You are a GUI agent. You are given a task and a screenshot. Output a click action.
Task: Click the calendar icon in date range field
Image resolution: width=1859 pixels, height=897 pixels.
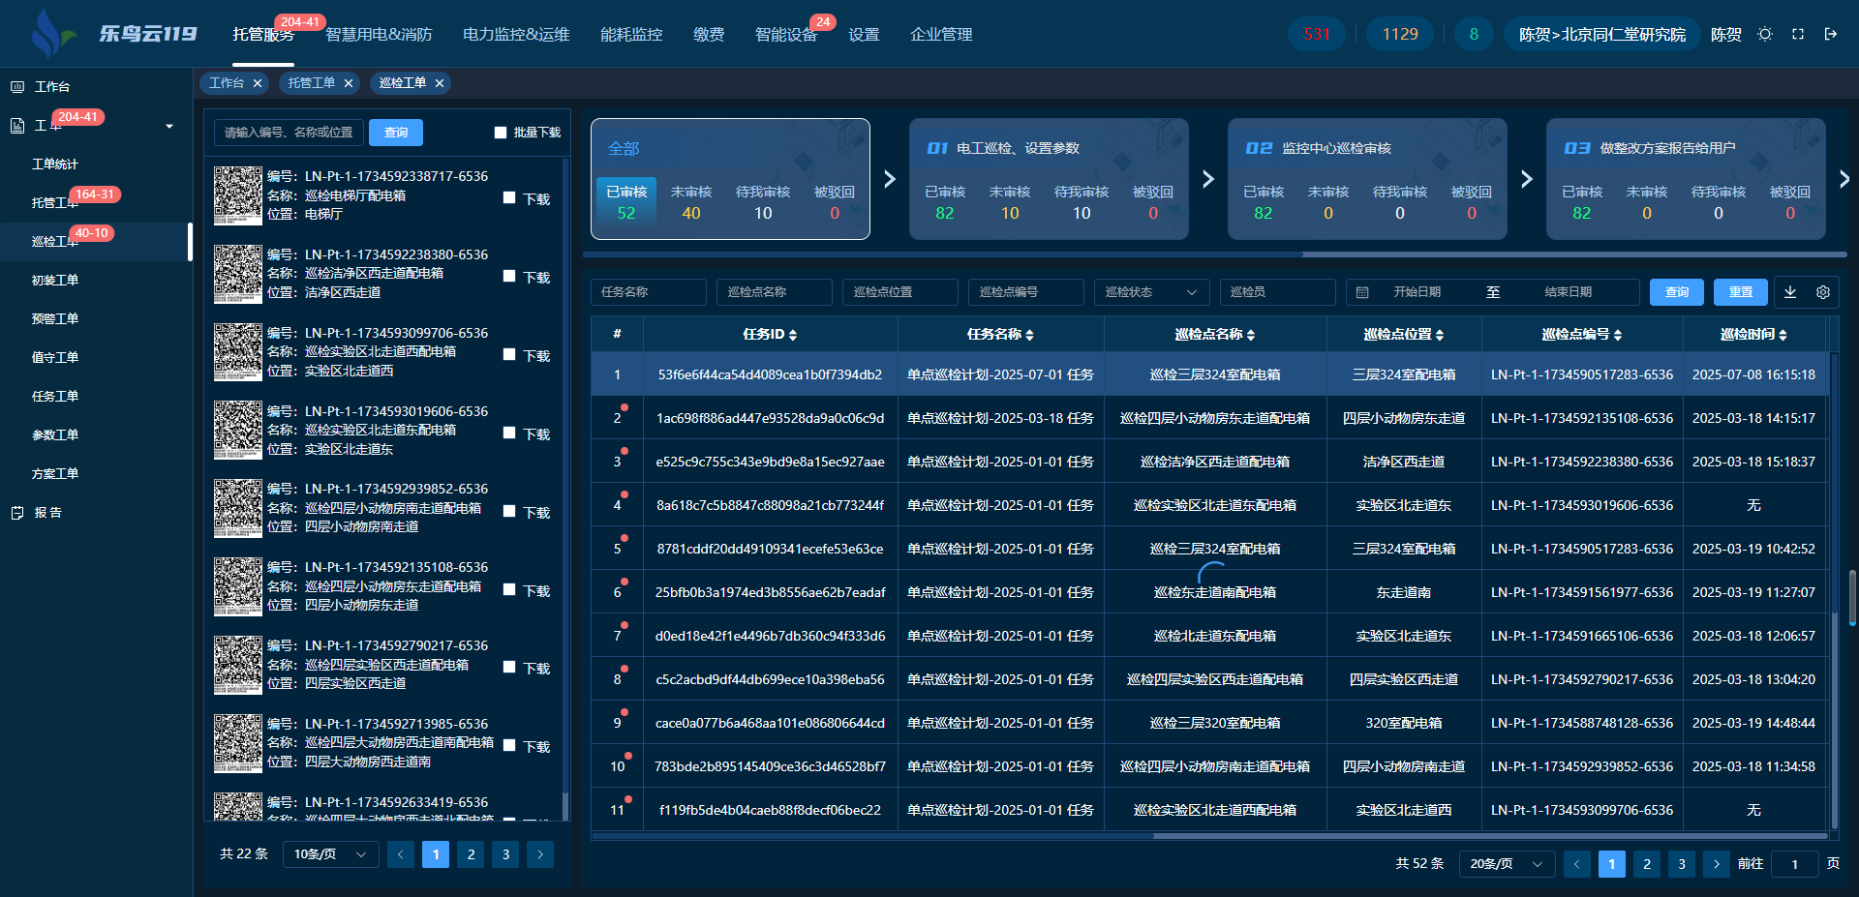pos(1362,292)
